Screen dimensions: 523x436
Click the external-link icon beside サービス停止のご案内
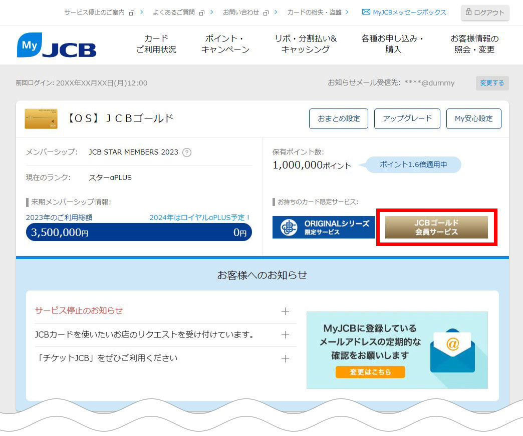pos(132,12)
